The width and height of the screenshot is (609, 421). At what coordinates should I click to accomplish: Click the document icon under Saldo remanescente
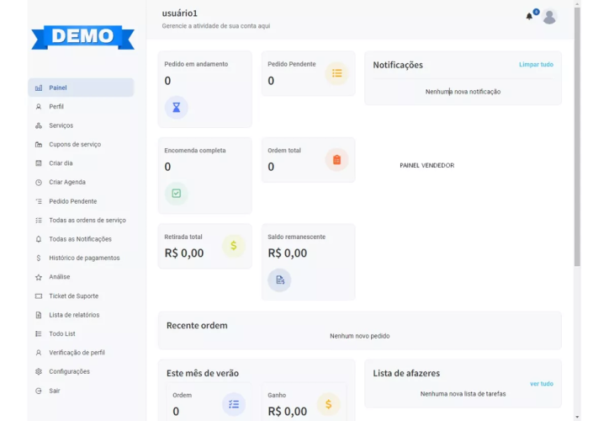coord(279,280)
